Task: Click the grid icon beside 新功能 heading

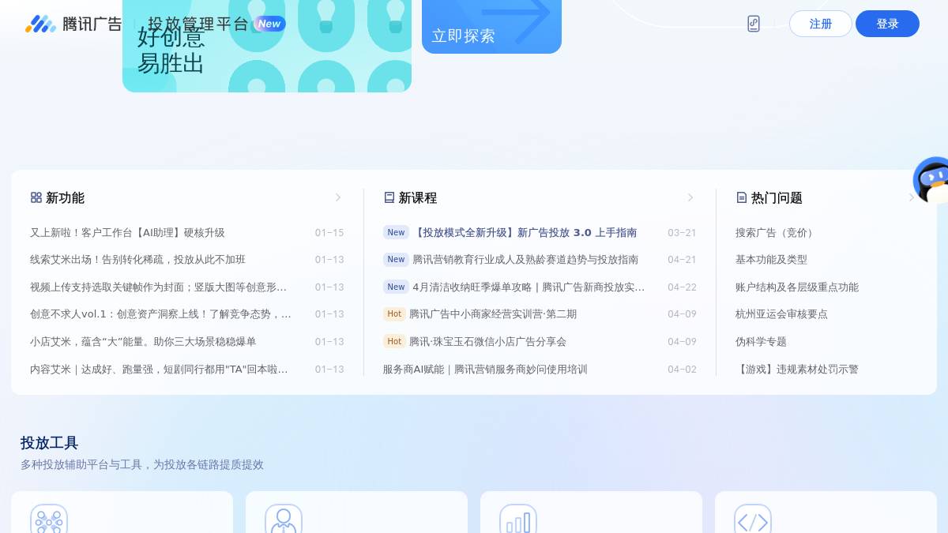Action: [36, 197]
